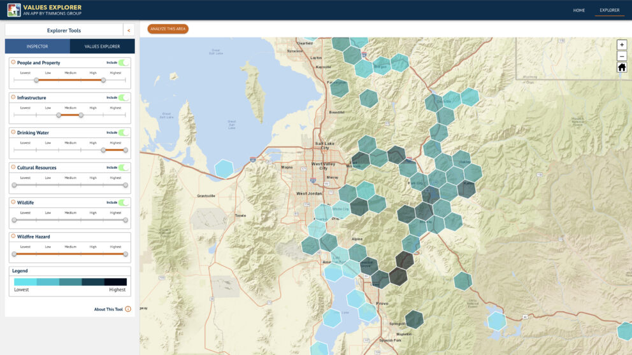This screenshot has width=632, height=355.
Task: Click lightest legend color swatch
Action: click(x=25, y=282)
